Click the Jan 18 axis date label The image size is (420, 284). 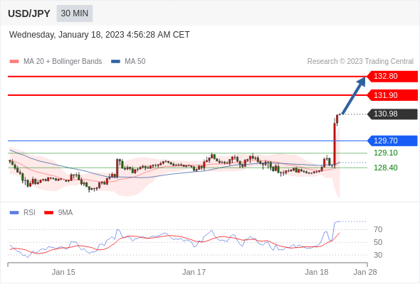click(x=317, y=272)
